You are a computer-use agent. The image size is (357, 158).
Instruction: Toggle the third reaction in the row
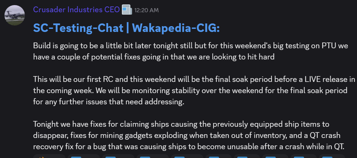point(118,156)
